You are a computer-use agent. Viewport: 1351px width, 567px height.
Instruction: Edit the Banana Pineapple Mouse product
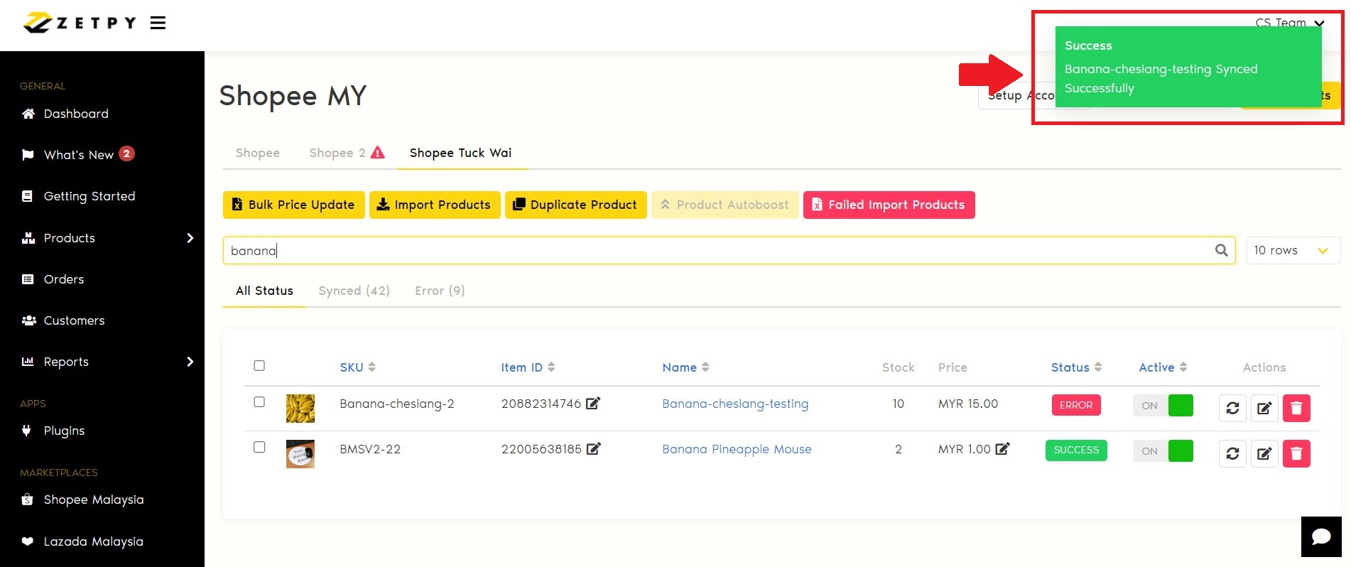pos(1264,453)
